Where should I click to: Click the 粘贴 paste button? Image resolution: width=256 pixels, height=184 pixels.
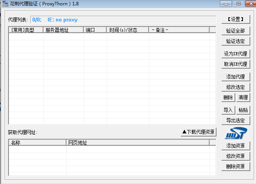(243, 110)
